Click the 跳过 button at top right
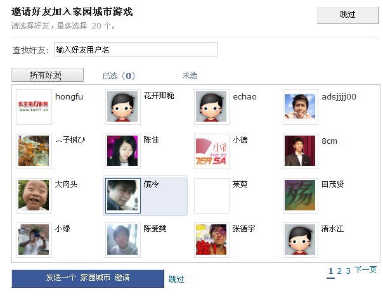Screen dimensions: 383x301 coord(347,15)
